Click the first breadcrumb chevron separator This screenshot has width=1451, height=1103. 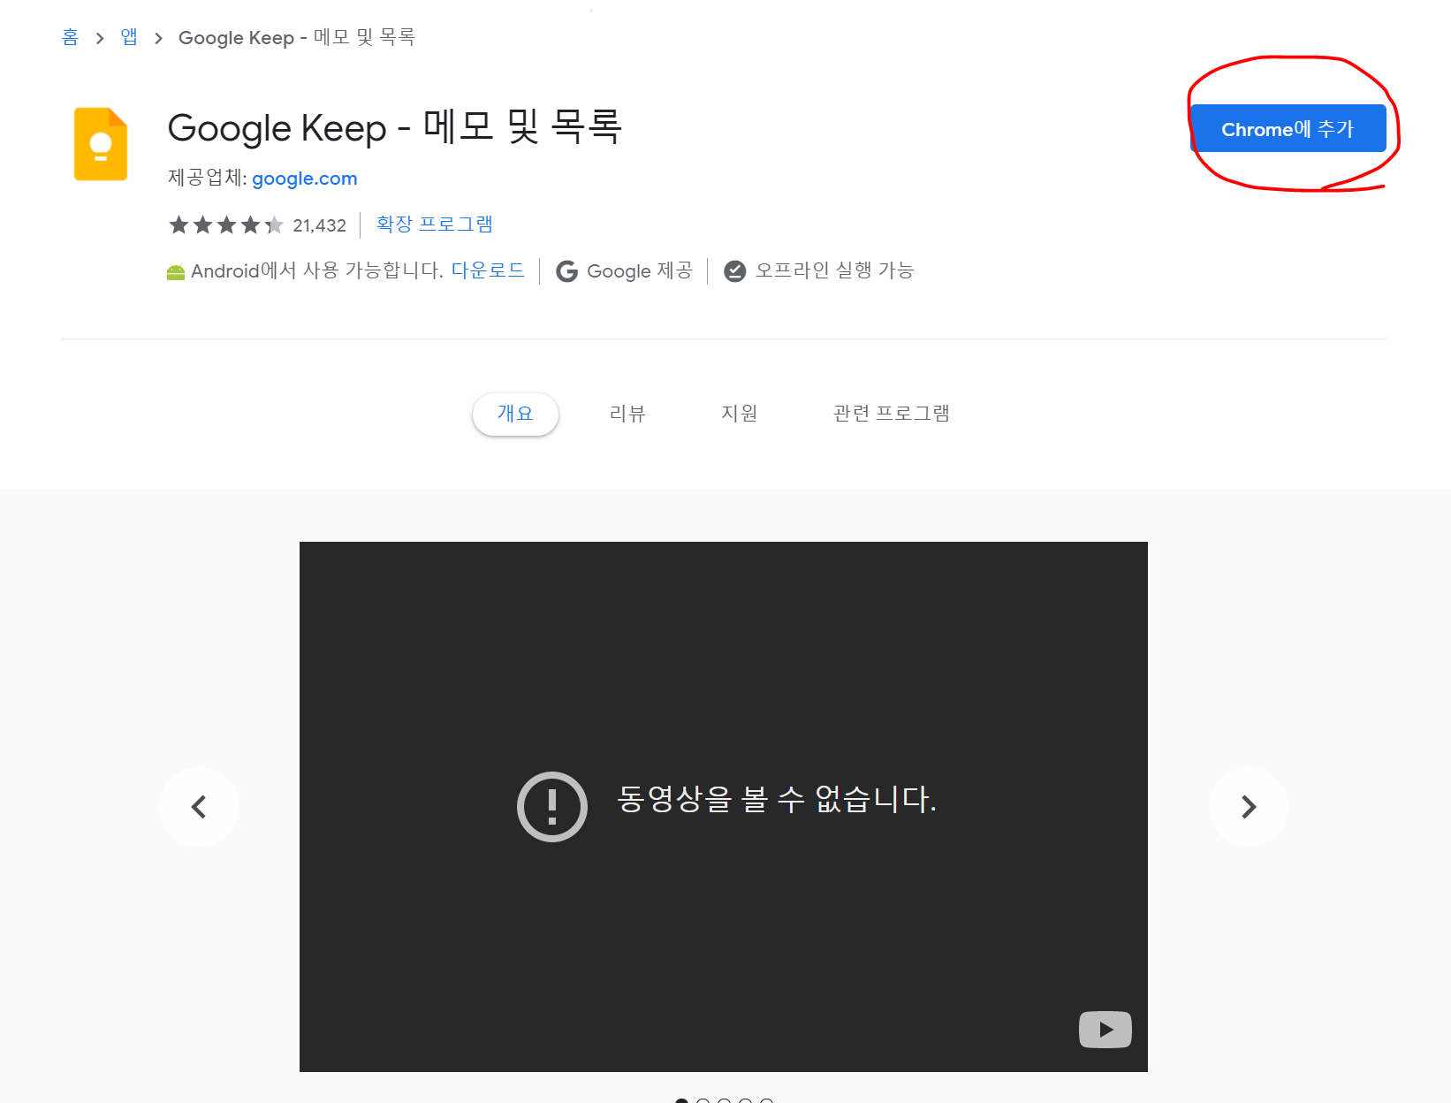[x=100, y=38]
